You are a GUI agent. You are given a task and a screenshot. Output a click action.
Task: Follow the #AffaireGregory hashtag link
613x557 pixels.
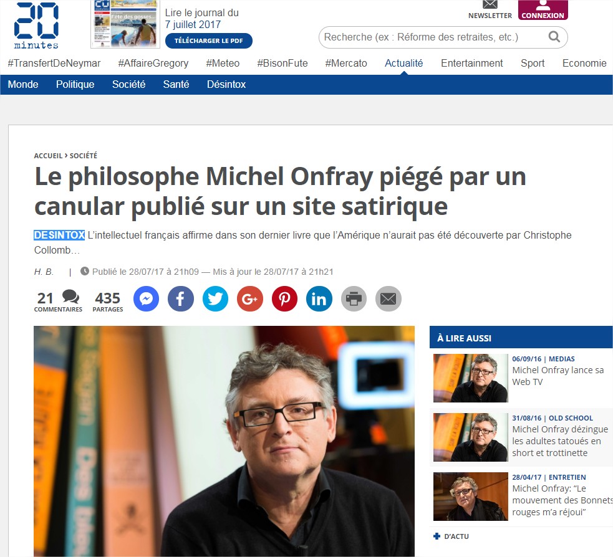tap(153, 64)
